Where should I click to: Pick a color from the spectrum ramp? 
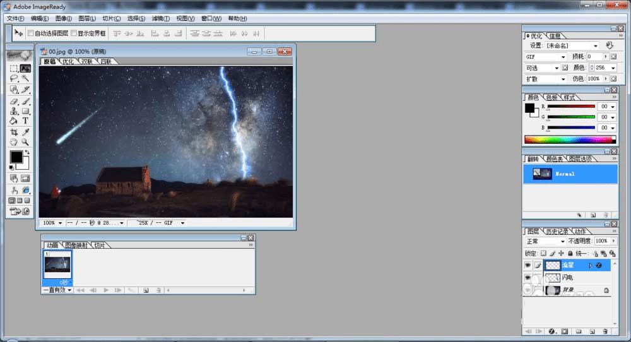coord(570,139)
